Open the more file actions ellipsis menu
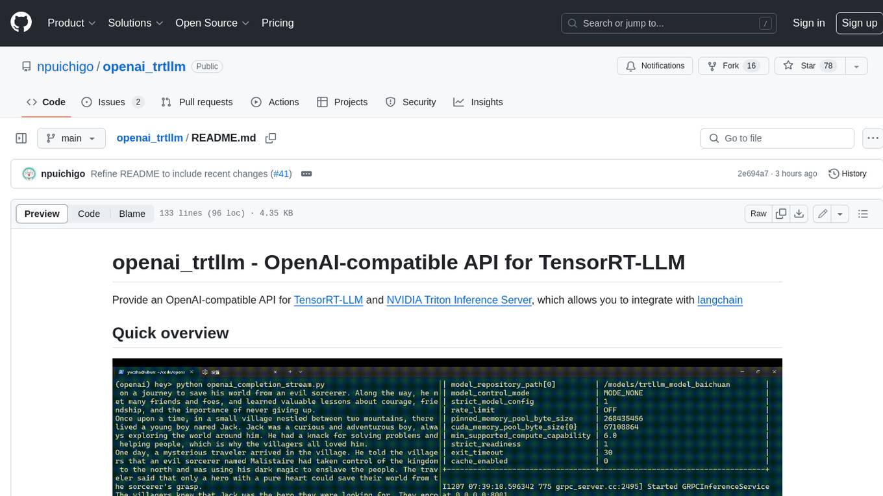This screenshot has width=883, height=496. point(873,138)
